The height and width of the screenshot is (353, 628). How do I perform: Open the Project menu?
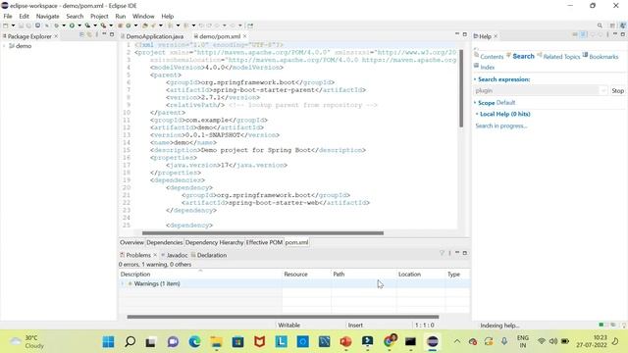[x=99, y=17]
